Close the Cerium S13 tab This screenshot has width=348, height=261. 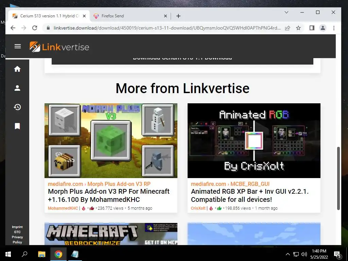(84, 16)
